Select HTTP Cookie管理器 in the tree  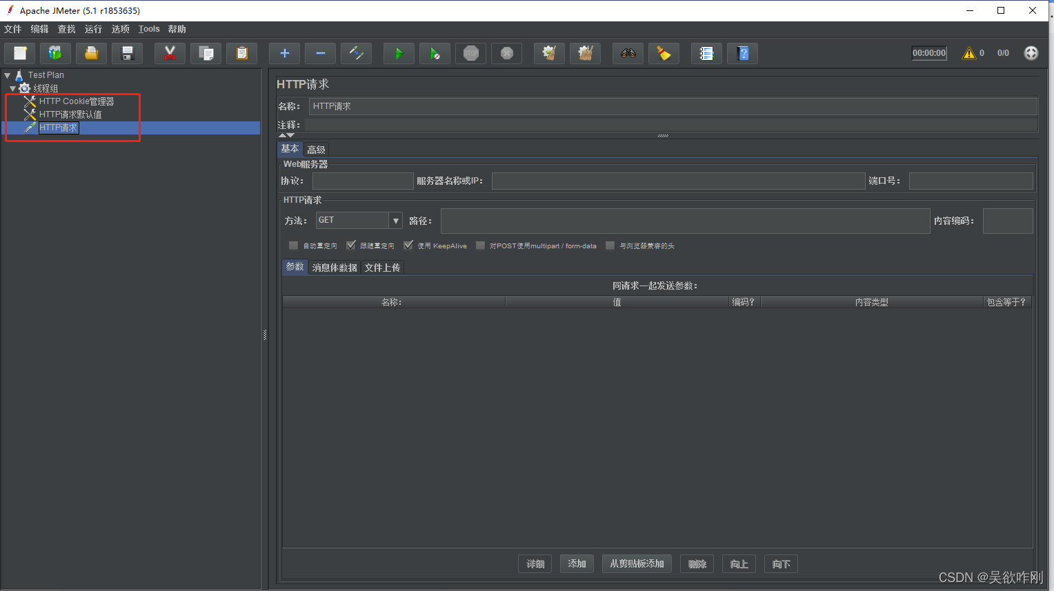point(77,101)
